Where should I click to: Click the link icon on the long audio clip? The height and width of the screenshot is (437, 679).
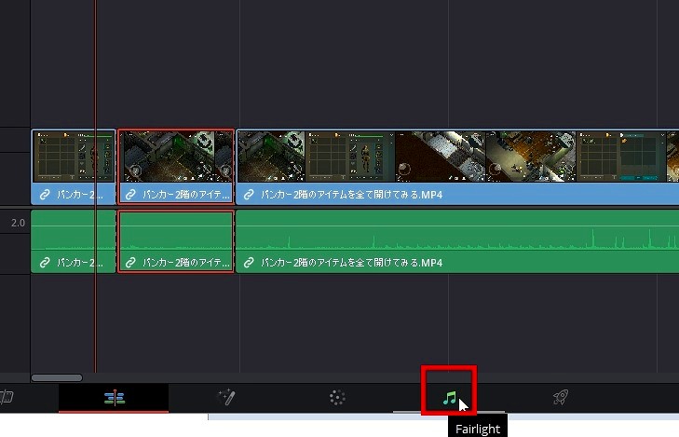point(250,263)
